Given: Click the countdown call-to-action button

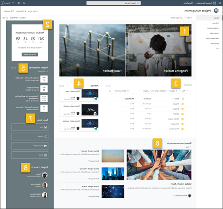Looking at the screenshot, I should [x=30, y=55].
